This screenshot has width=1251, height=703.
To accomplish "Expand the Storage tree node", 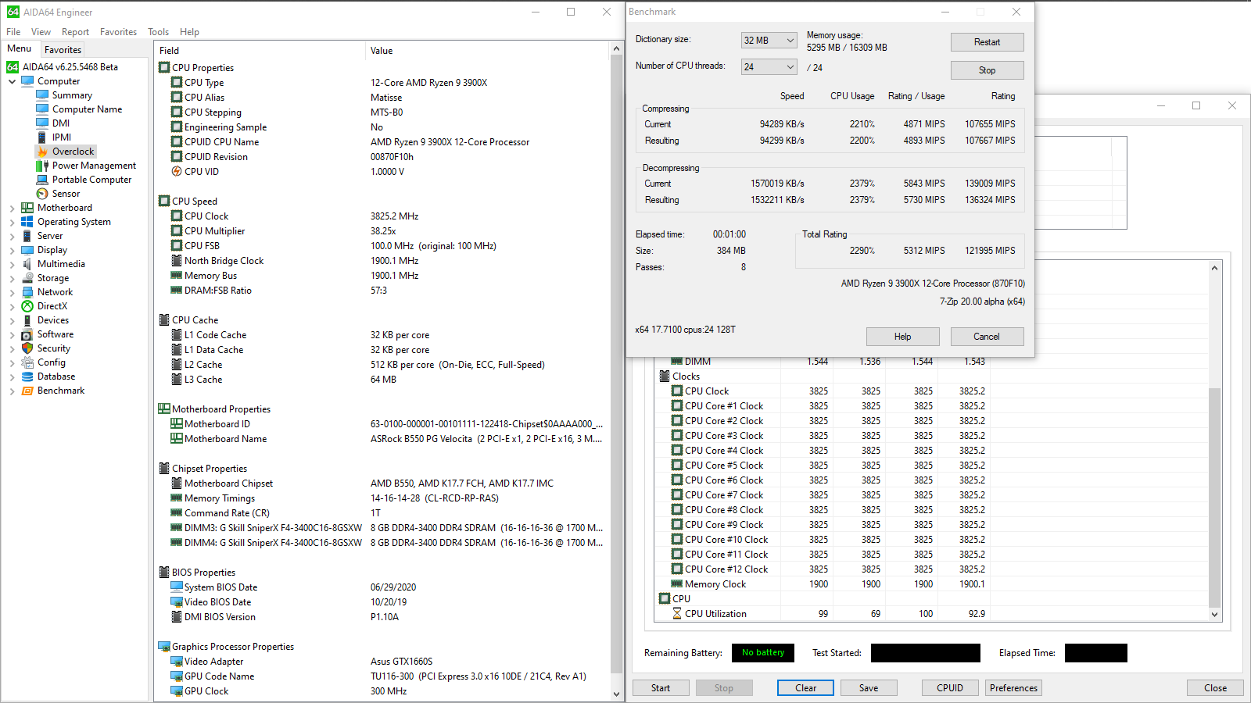I will tap(13, 278).
